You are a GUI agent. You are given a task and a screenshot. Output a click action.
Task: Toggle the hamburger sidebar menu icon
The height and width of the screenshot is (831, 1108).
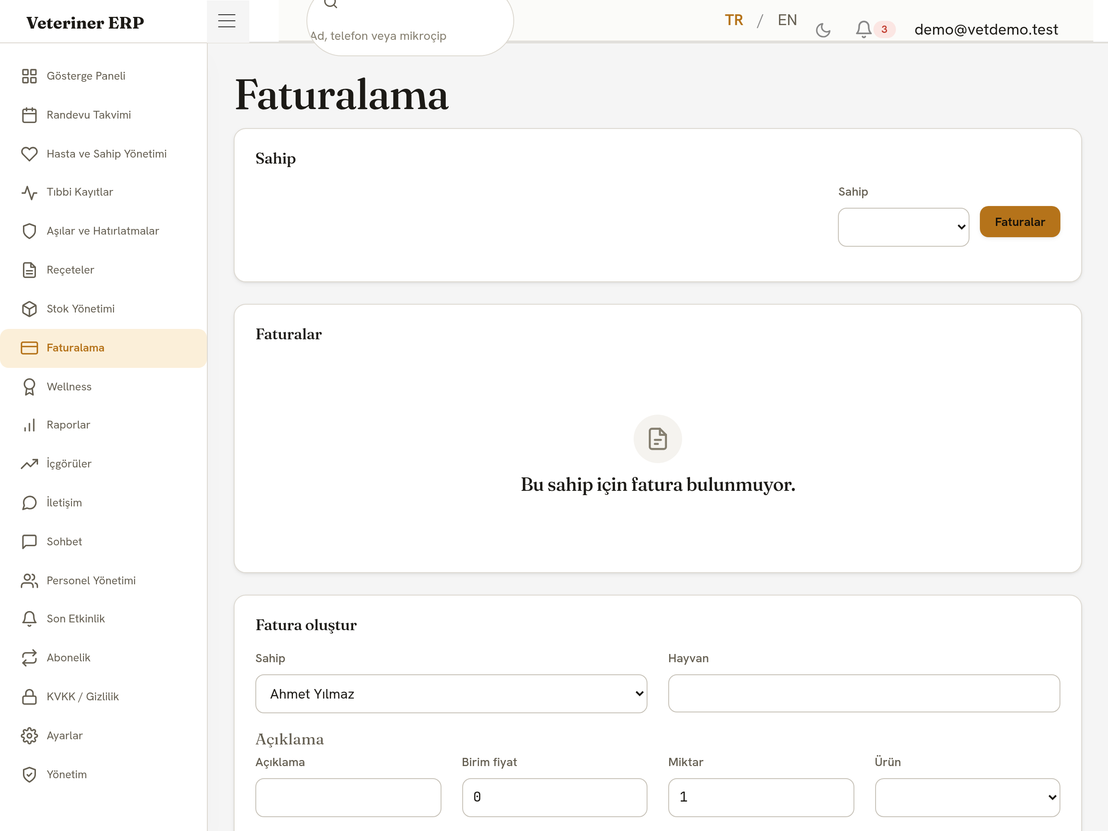227,21
